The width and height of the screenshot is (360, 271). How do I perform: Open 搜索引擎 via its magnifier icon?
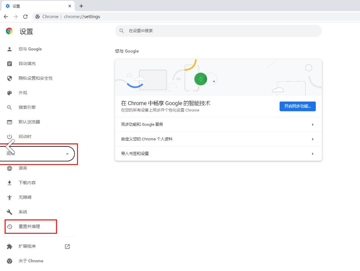(9, 108)
